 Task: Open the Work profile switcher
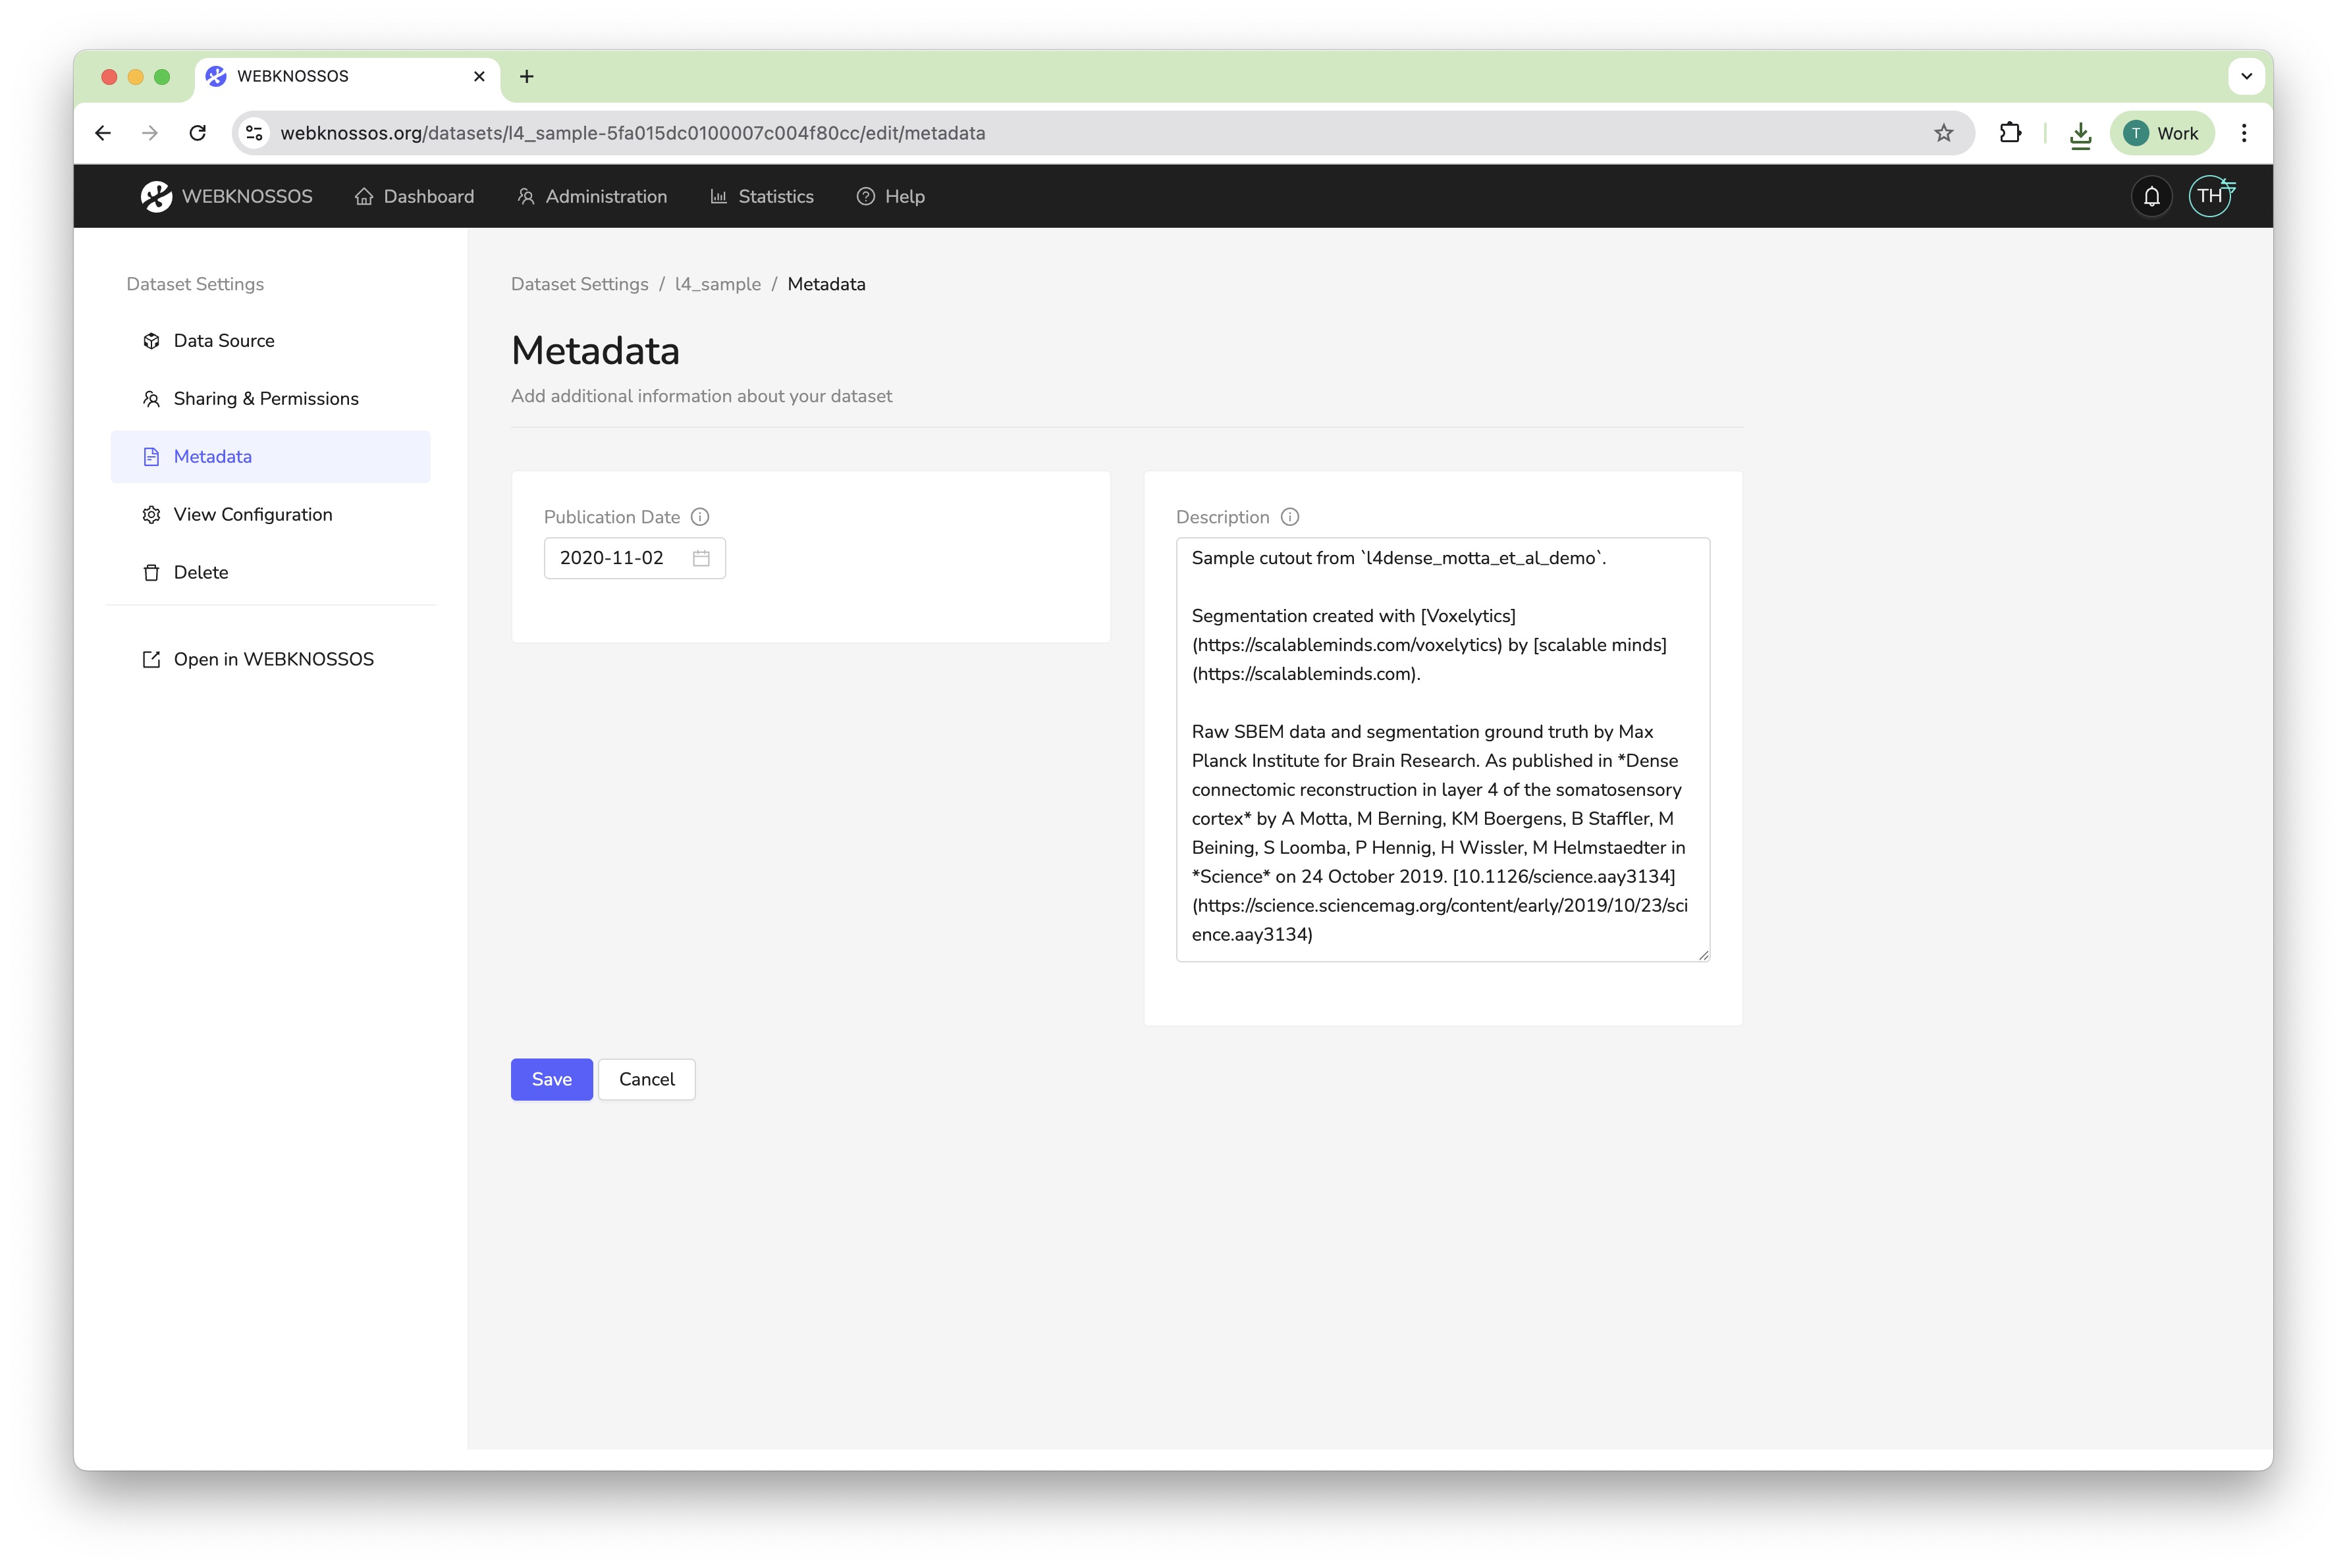click(2162, 133)
